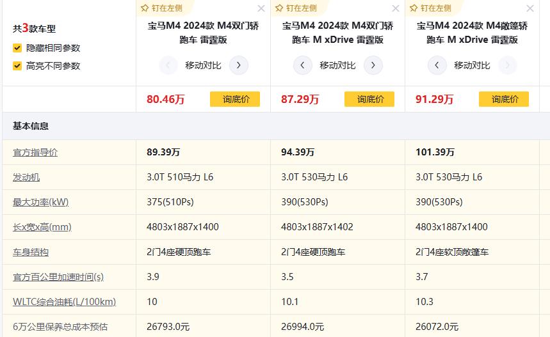
Task: Open the 长x宽x高(mm) parameter link
Action: click(42, 227)
